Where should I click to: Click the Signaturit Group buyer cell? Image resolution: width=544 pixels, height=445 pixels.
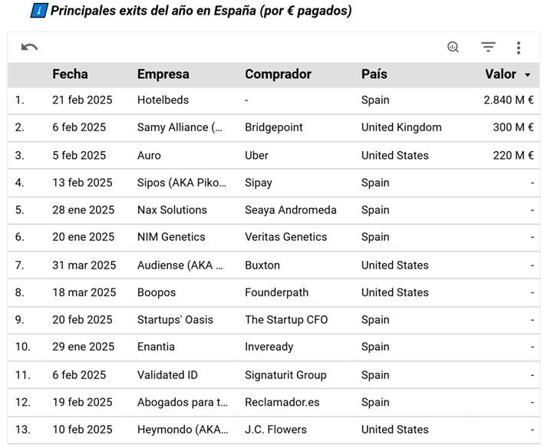(x=285, y=375)
